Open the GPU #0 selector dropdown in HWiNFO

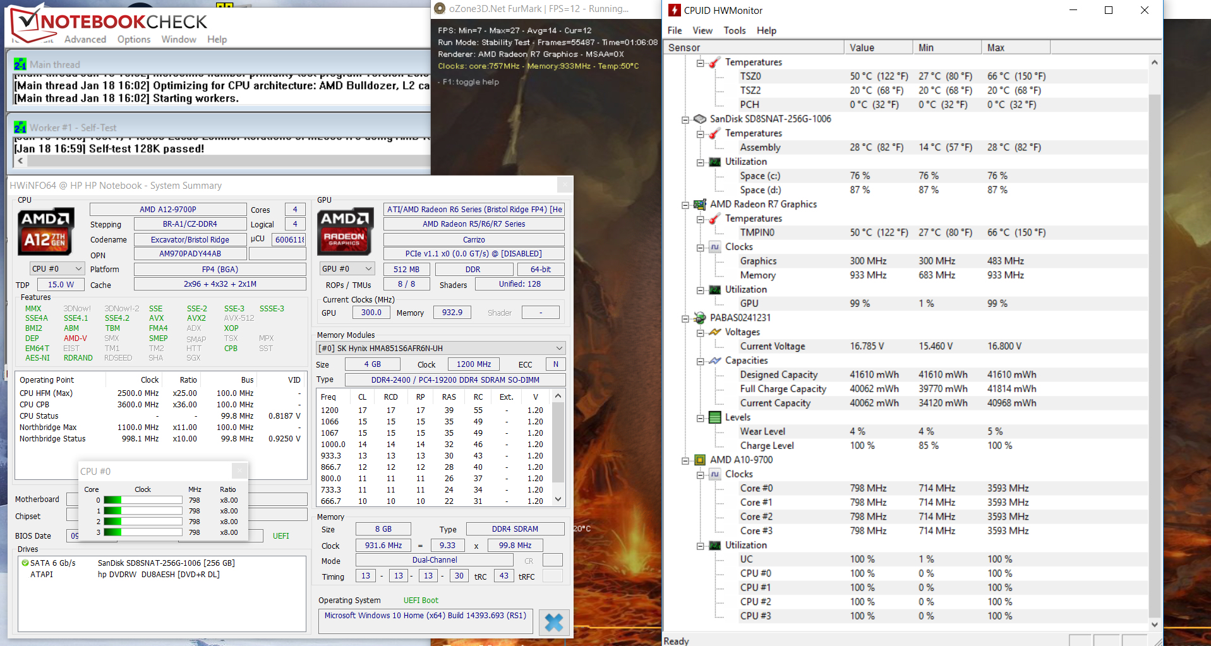click(347, 268)
